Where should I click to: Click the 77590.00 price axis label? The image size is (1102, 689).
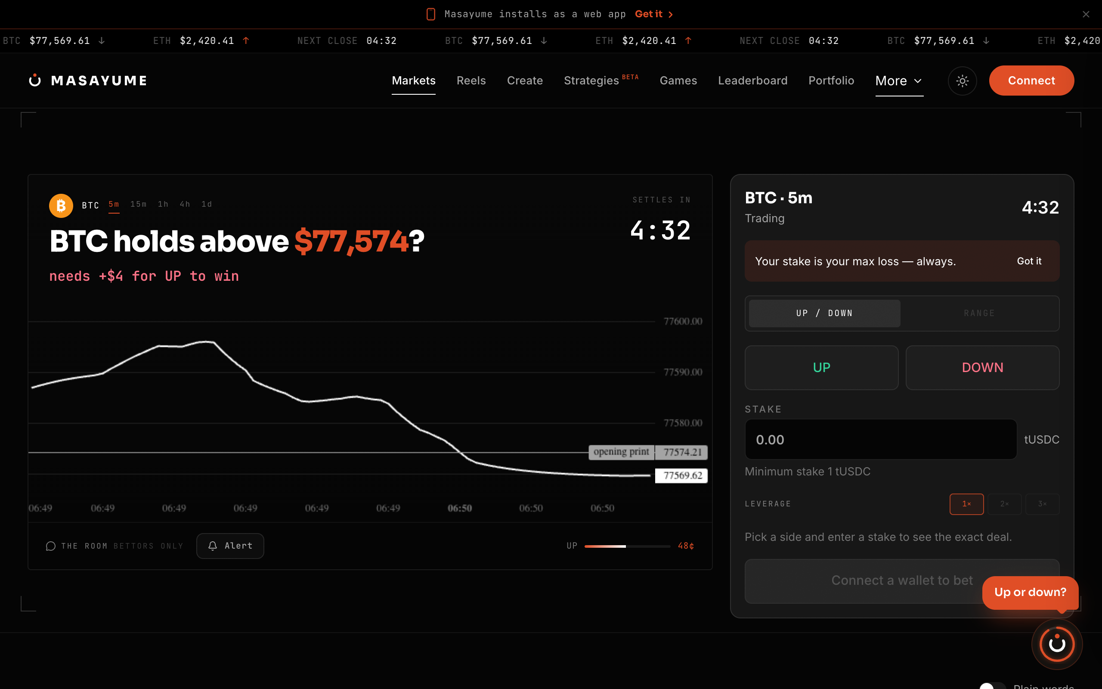[683, 372]
